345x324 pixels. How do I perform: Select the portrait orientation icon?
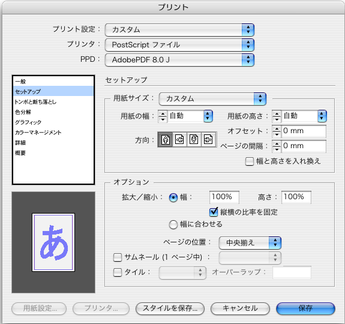[165, 139]
